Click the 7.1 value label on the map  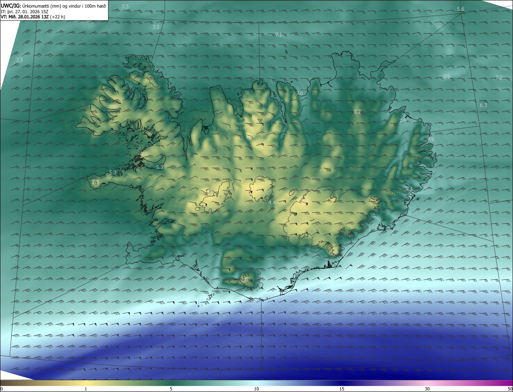(x=279, y=35)
